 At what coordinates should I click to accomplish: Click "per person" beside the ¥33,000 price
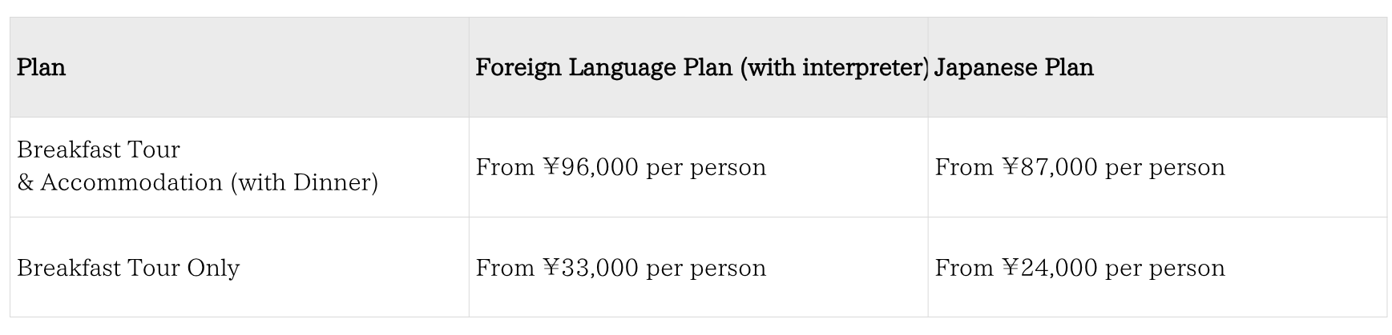[x=706, y=268]
